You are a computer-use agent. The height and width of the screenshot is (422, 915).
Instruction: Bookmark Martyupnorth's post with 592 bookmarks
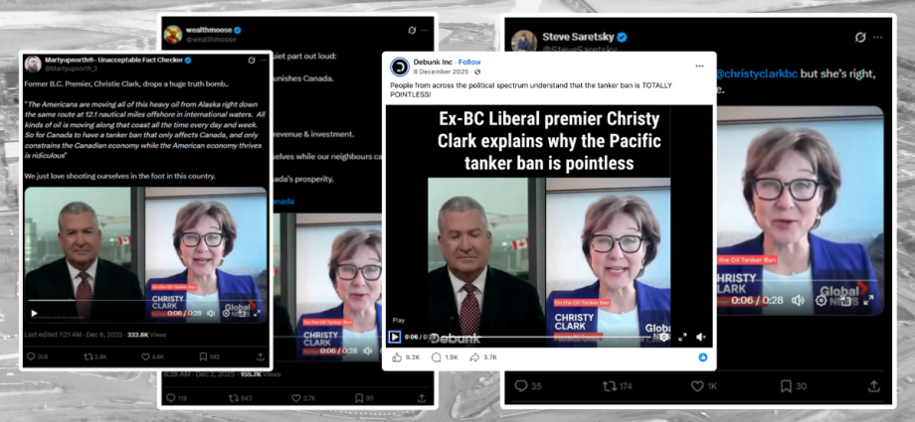click(x=209, y=356)
